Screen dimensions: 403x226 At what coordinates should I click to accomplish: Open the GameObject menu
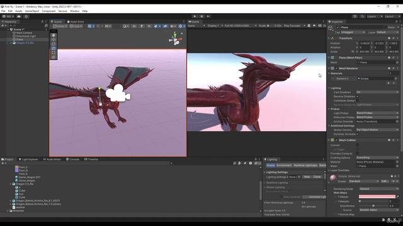point(32,11)
